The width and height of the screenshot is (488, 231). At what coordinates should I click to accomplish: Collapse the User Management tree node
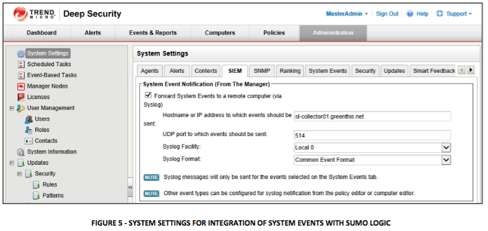[x=12, y=109]
